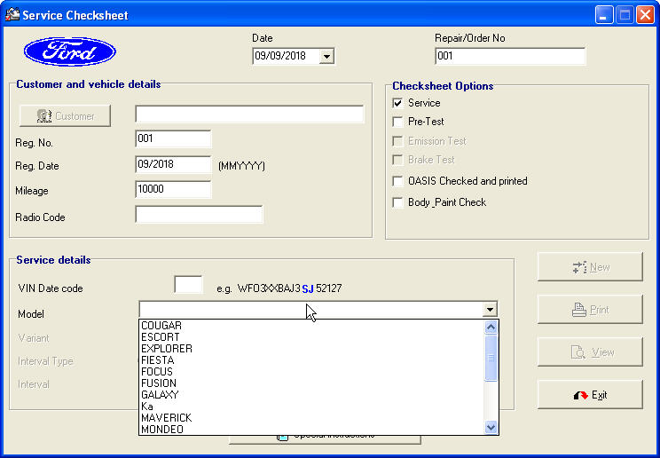Click the Customer button

(x=66, y=116)
